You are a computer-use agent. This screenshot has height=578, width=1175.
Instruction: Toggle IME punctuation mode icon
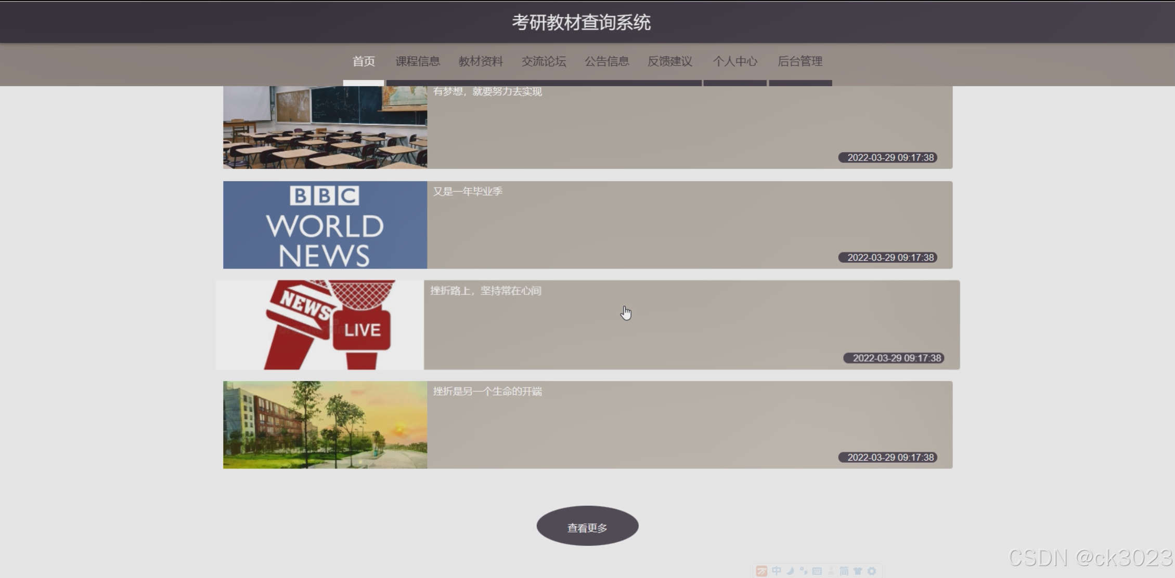click(x=804, y=571)
